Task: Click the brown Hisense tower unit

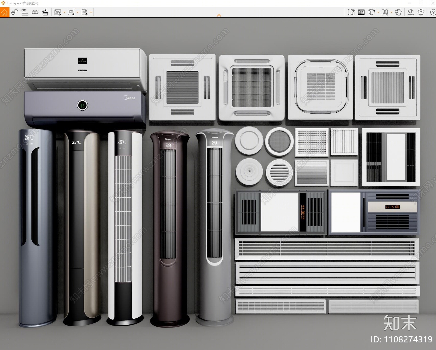Action: coord(170,228)
